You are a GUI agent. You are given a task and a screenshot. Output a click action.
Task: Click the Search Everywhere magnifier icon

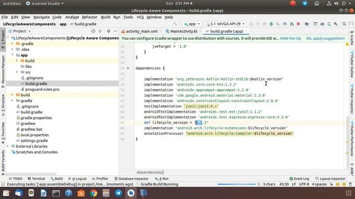pos(344,24)
